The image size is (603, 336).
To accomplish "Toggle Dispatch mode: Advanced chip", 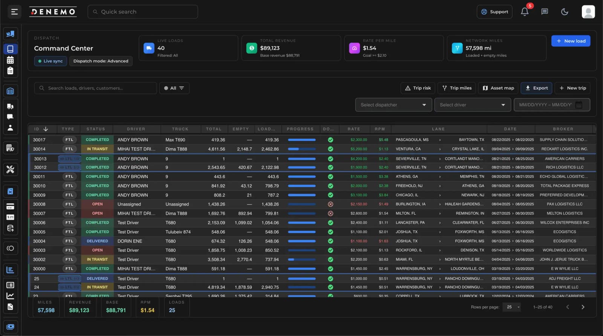I will [101, 61].
